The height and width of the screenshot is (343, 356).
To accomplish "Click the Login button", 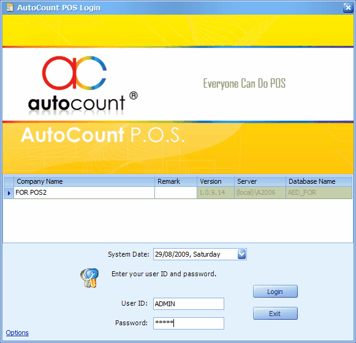I will coord(275,292).
